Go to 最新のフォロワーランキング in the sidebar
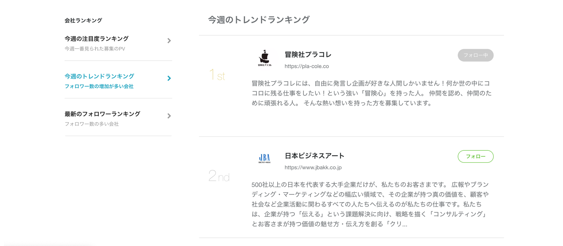Image resolution: width=563 pixels, height=246 pixels. [102, 114]
